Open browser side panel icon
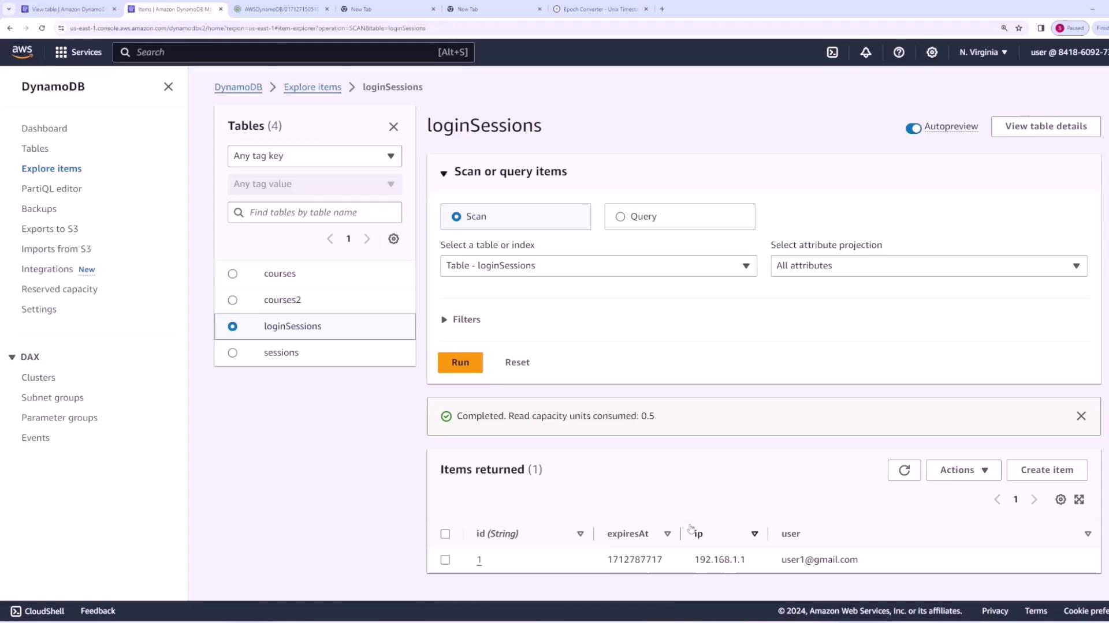Viewport: 1109px width, 623px height. 1041,28
